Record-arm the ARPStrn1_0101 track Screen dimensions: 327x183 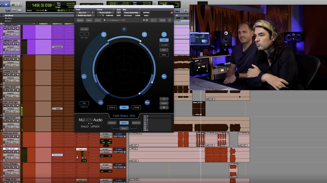(5, 44)
